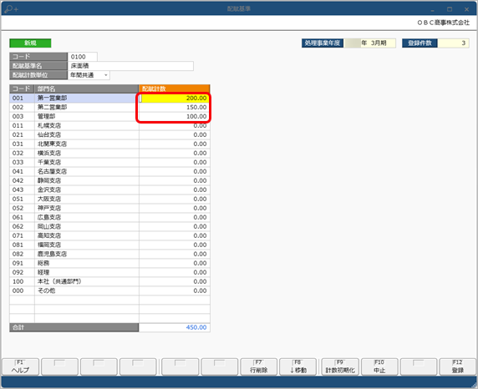Select the 100.00 cell for 管理部
Viewport: 478px width, 389px height.
[x=175, y=116]
